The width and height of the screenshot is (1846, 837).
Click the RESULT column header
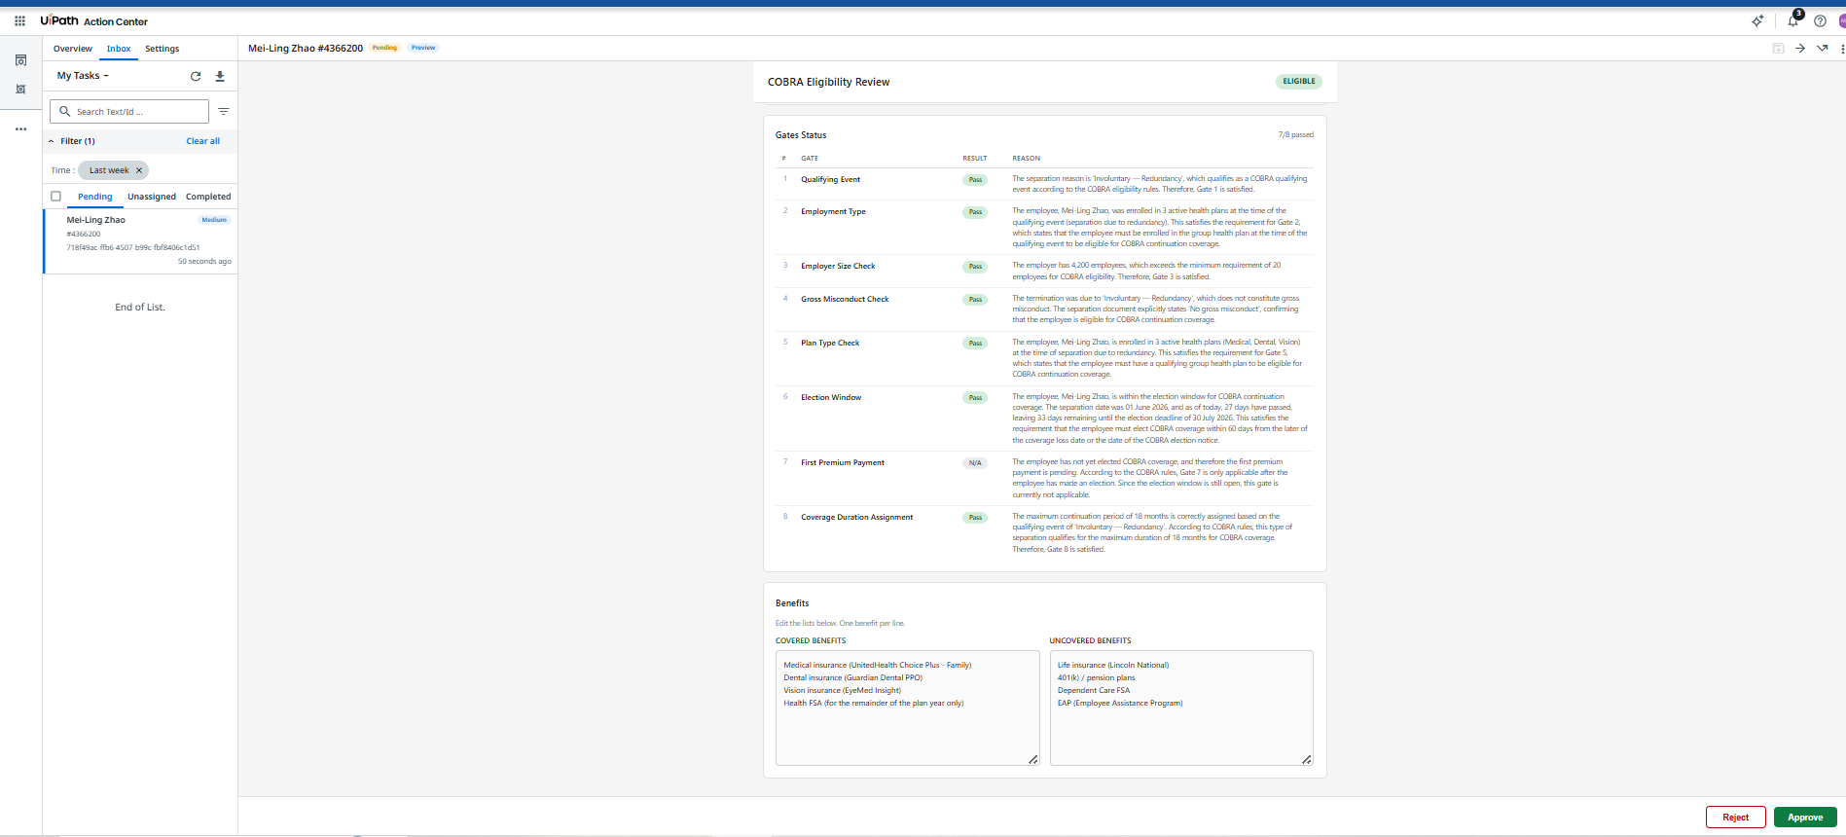(975, 158)
